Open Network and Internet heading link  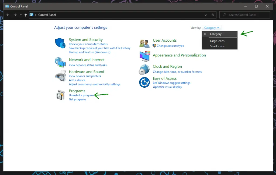87,60
